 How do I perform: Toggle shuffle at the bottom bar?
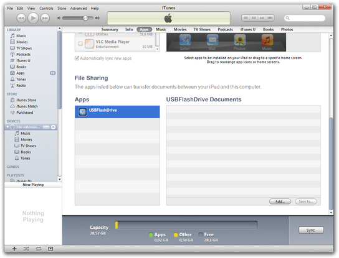tap(26, 249)
